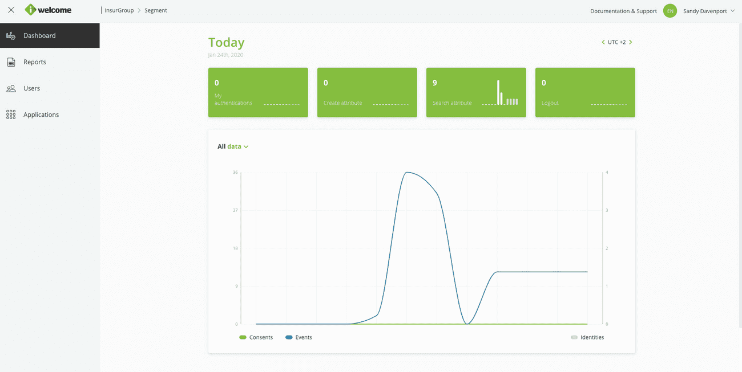
Task: Click the Users icon in sidebar
Action: 11,88
